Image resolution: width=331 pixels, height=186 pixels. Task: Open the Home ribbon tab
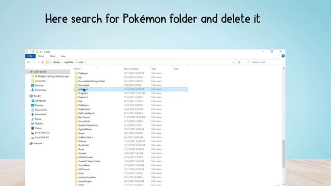click(41, 56)
